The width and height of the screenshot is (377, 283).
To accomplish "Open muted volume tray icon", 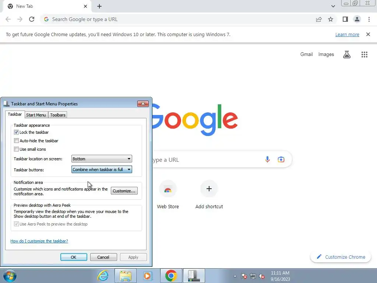I will click(262, 276).
